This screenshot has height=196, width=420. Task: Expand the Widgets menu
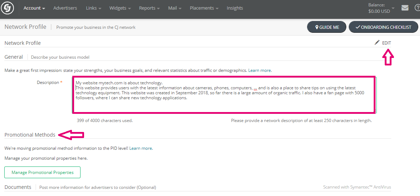[x=120, y=8]
